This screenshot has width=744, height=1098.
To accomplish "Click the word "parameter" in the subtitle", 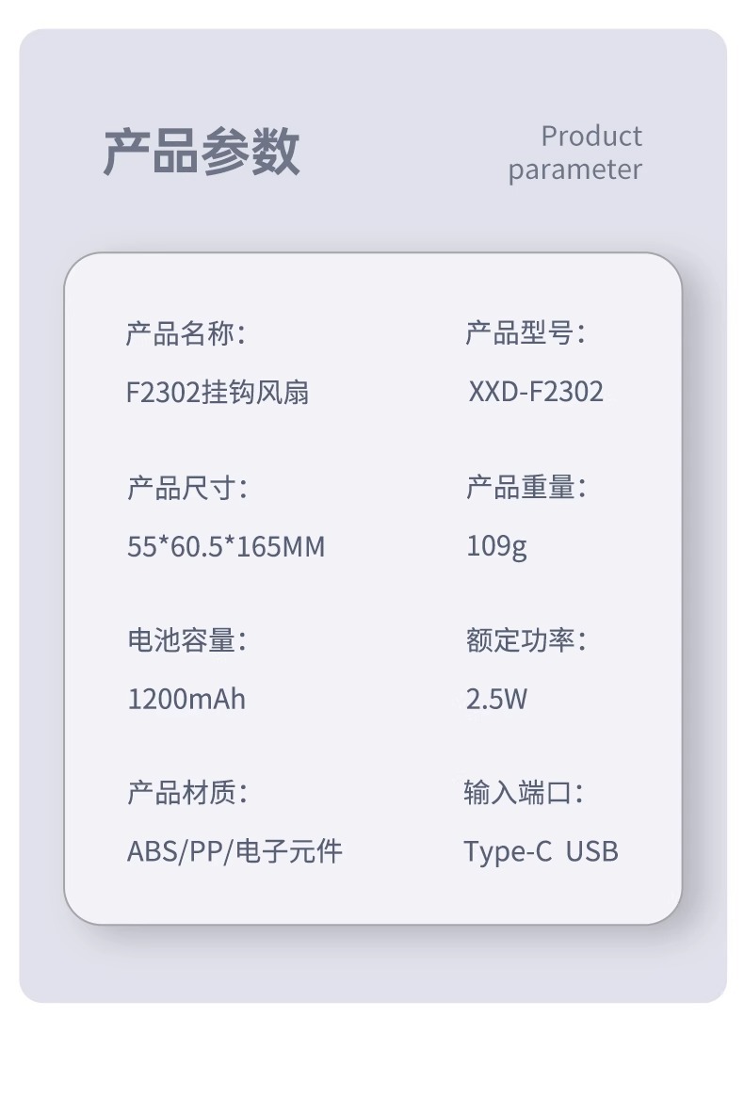I will click(x=574, y=170).
